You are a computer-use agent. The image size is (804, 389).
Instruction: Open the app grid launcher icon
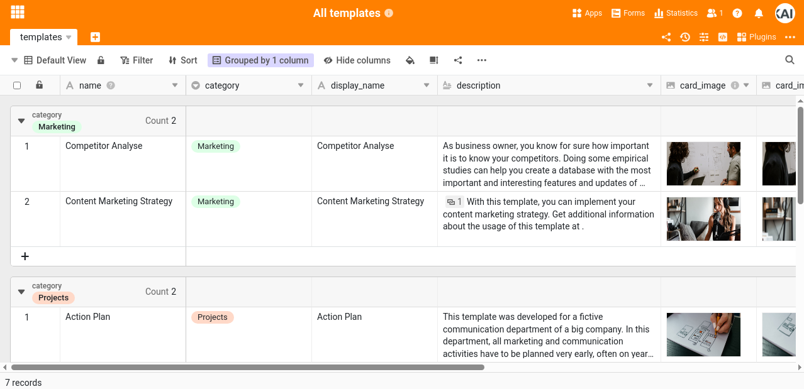coord(18,13)
